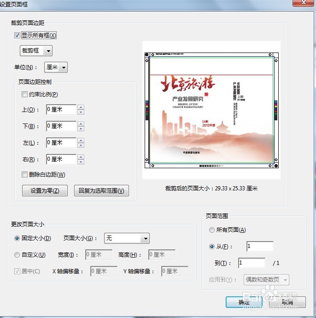Decrease the 右 margin with down arrow
The height and width of the screenshot is (318, 316).
tap(81, 162)
